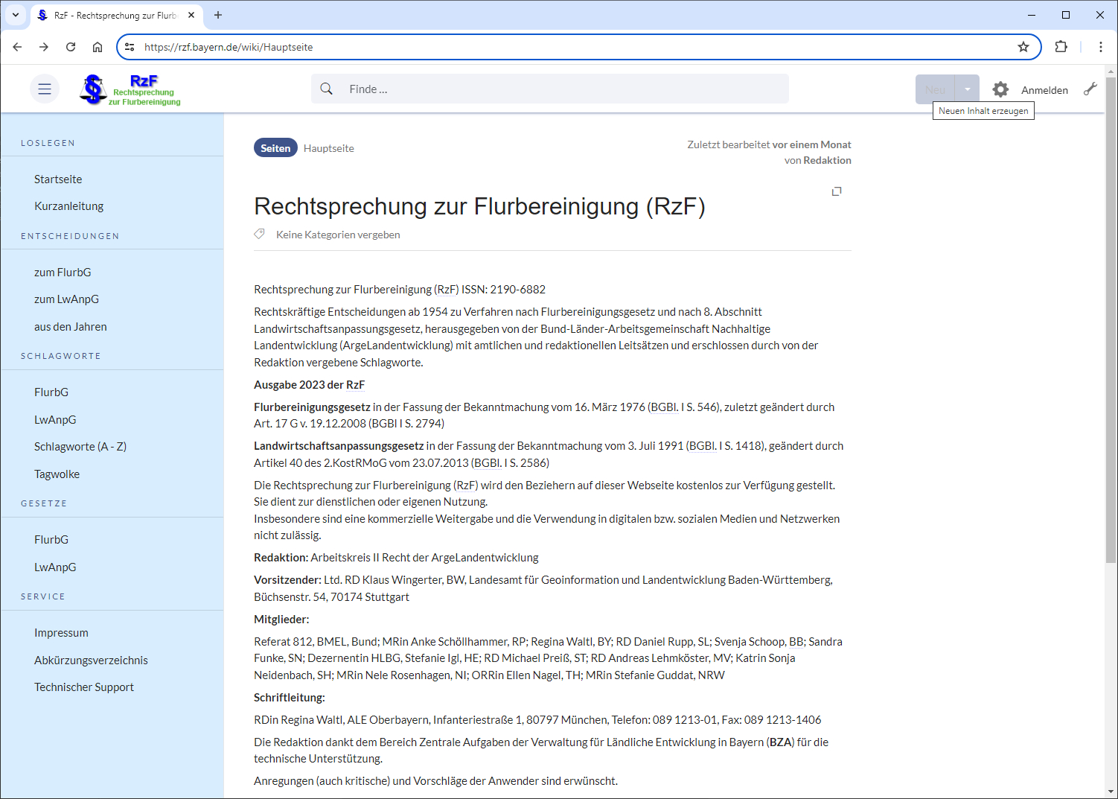
Task: Open browser extensions puzzle icon
Action: (x=1061, y=47)
